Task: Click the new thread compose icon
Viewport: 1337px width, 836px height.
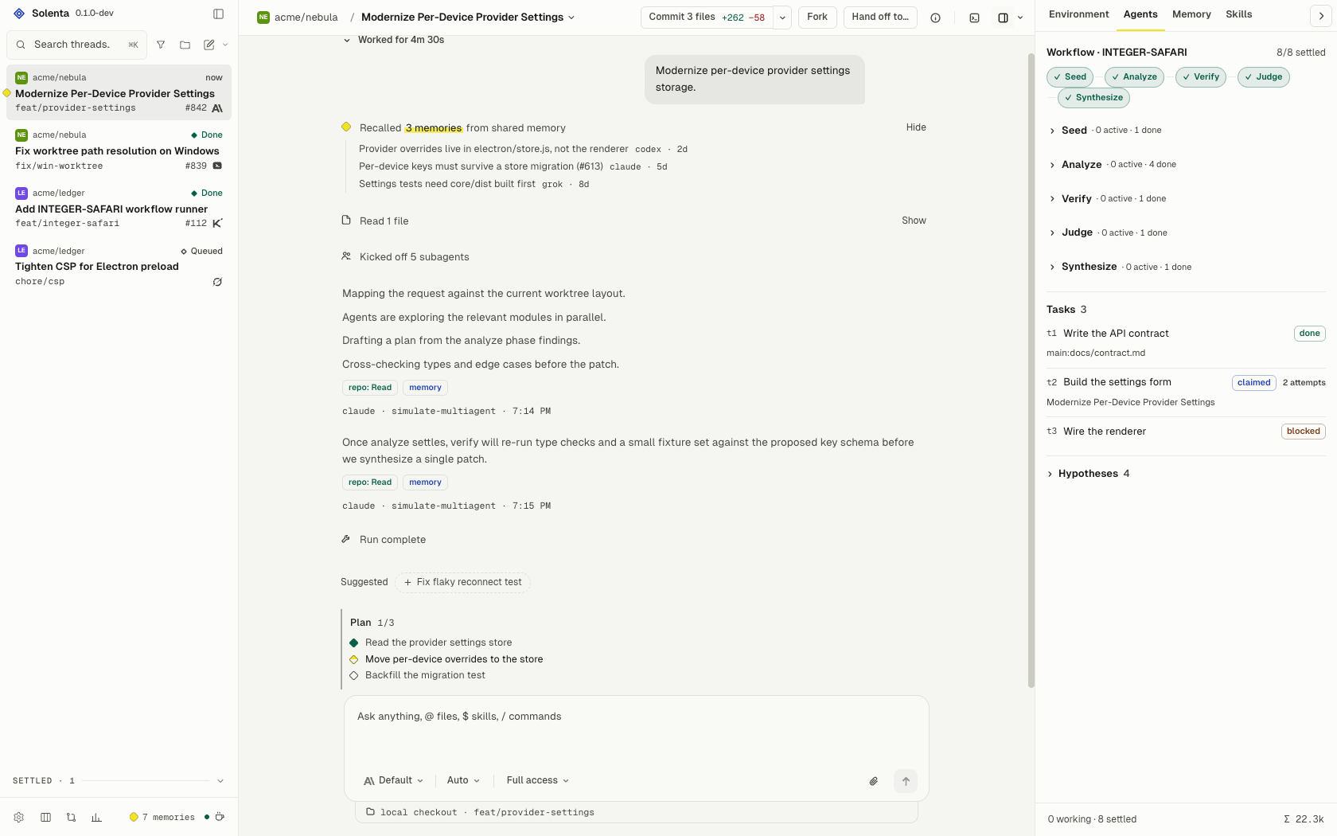Action: [x=209, y=45]
